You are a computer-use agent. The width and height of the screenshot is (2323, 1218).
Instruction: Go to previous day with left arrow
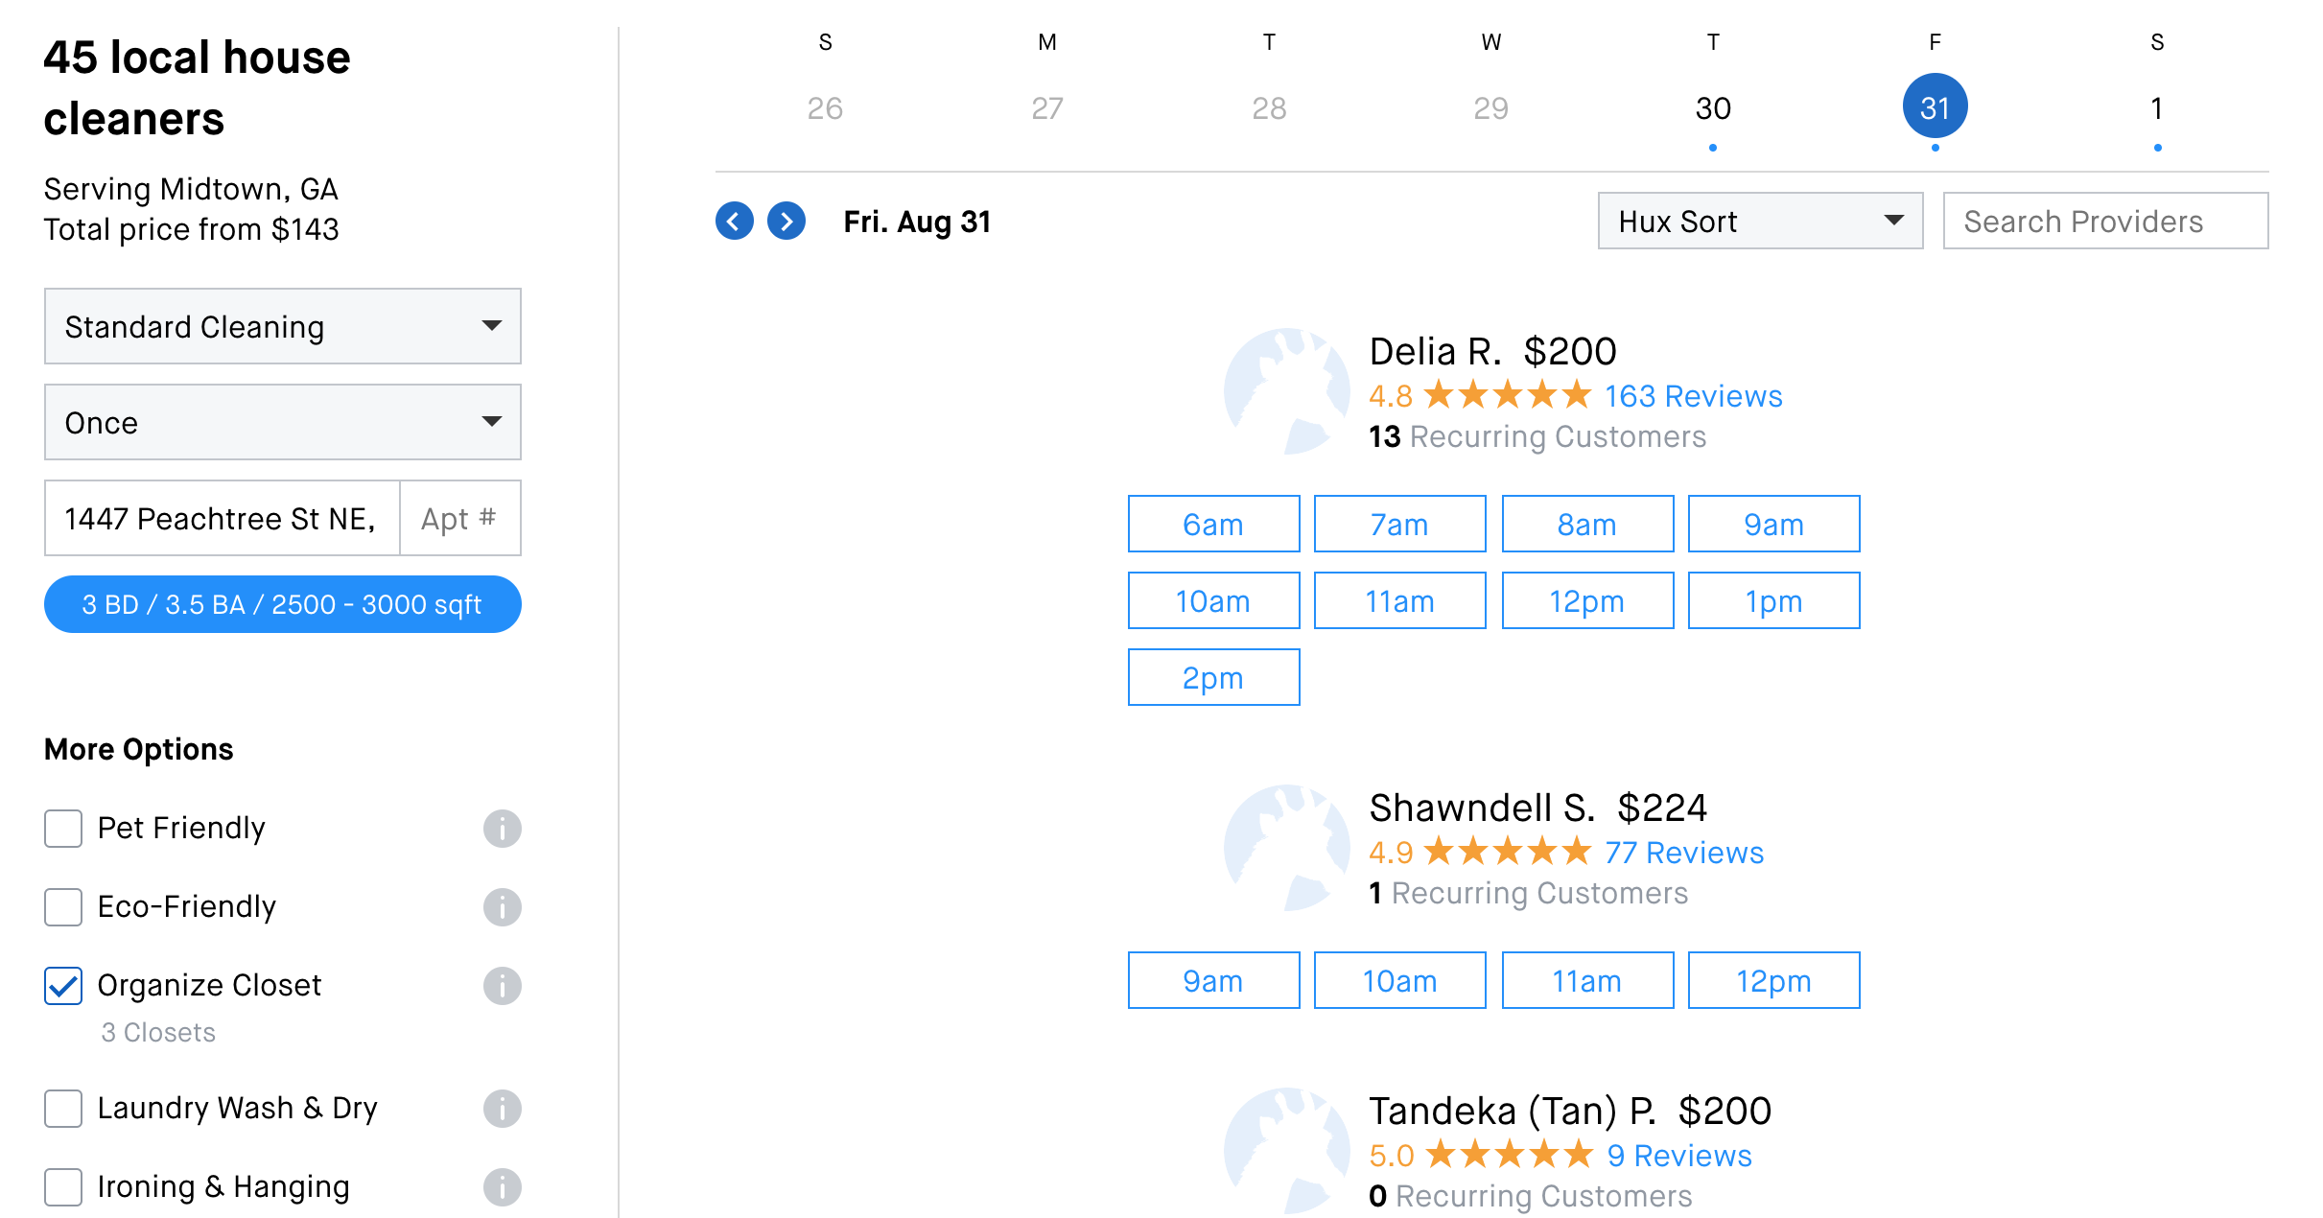point(734,222)
